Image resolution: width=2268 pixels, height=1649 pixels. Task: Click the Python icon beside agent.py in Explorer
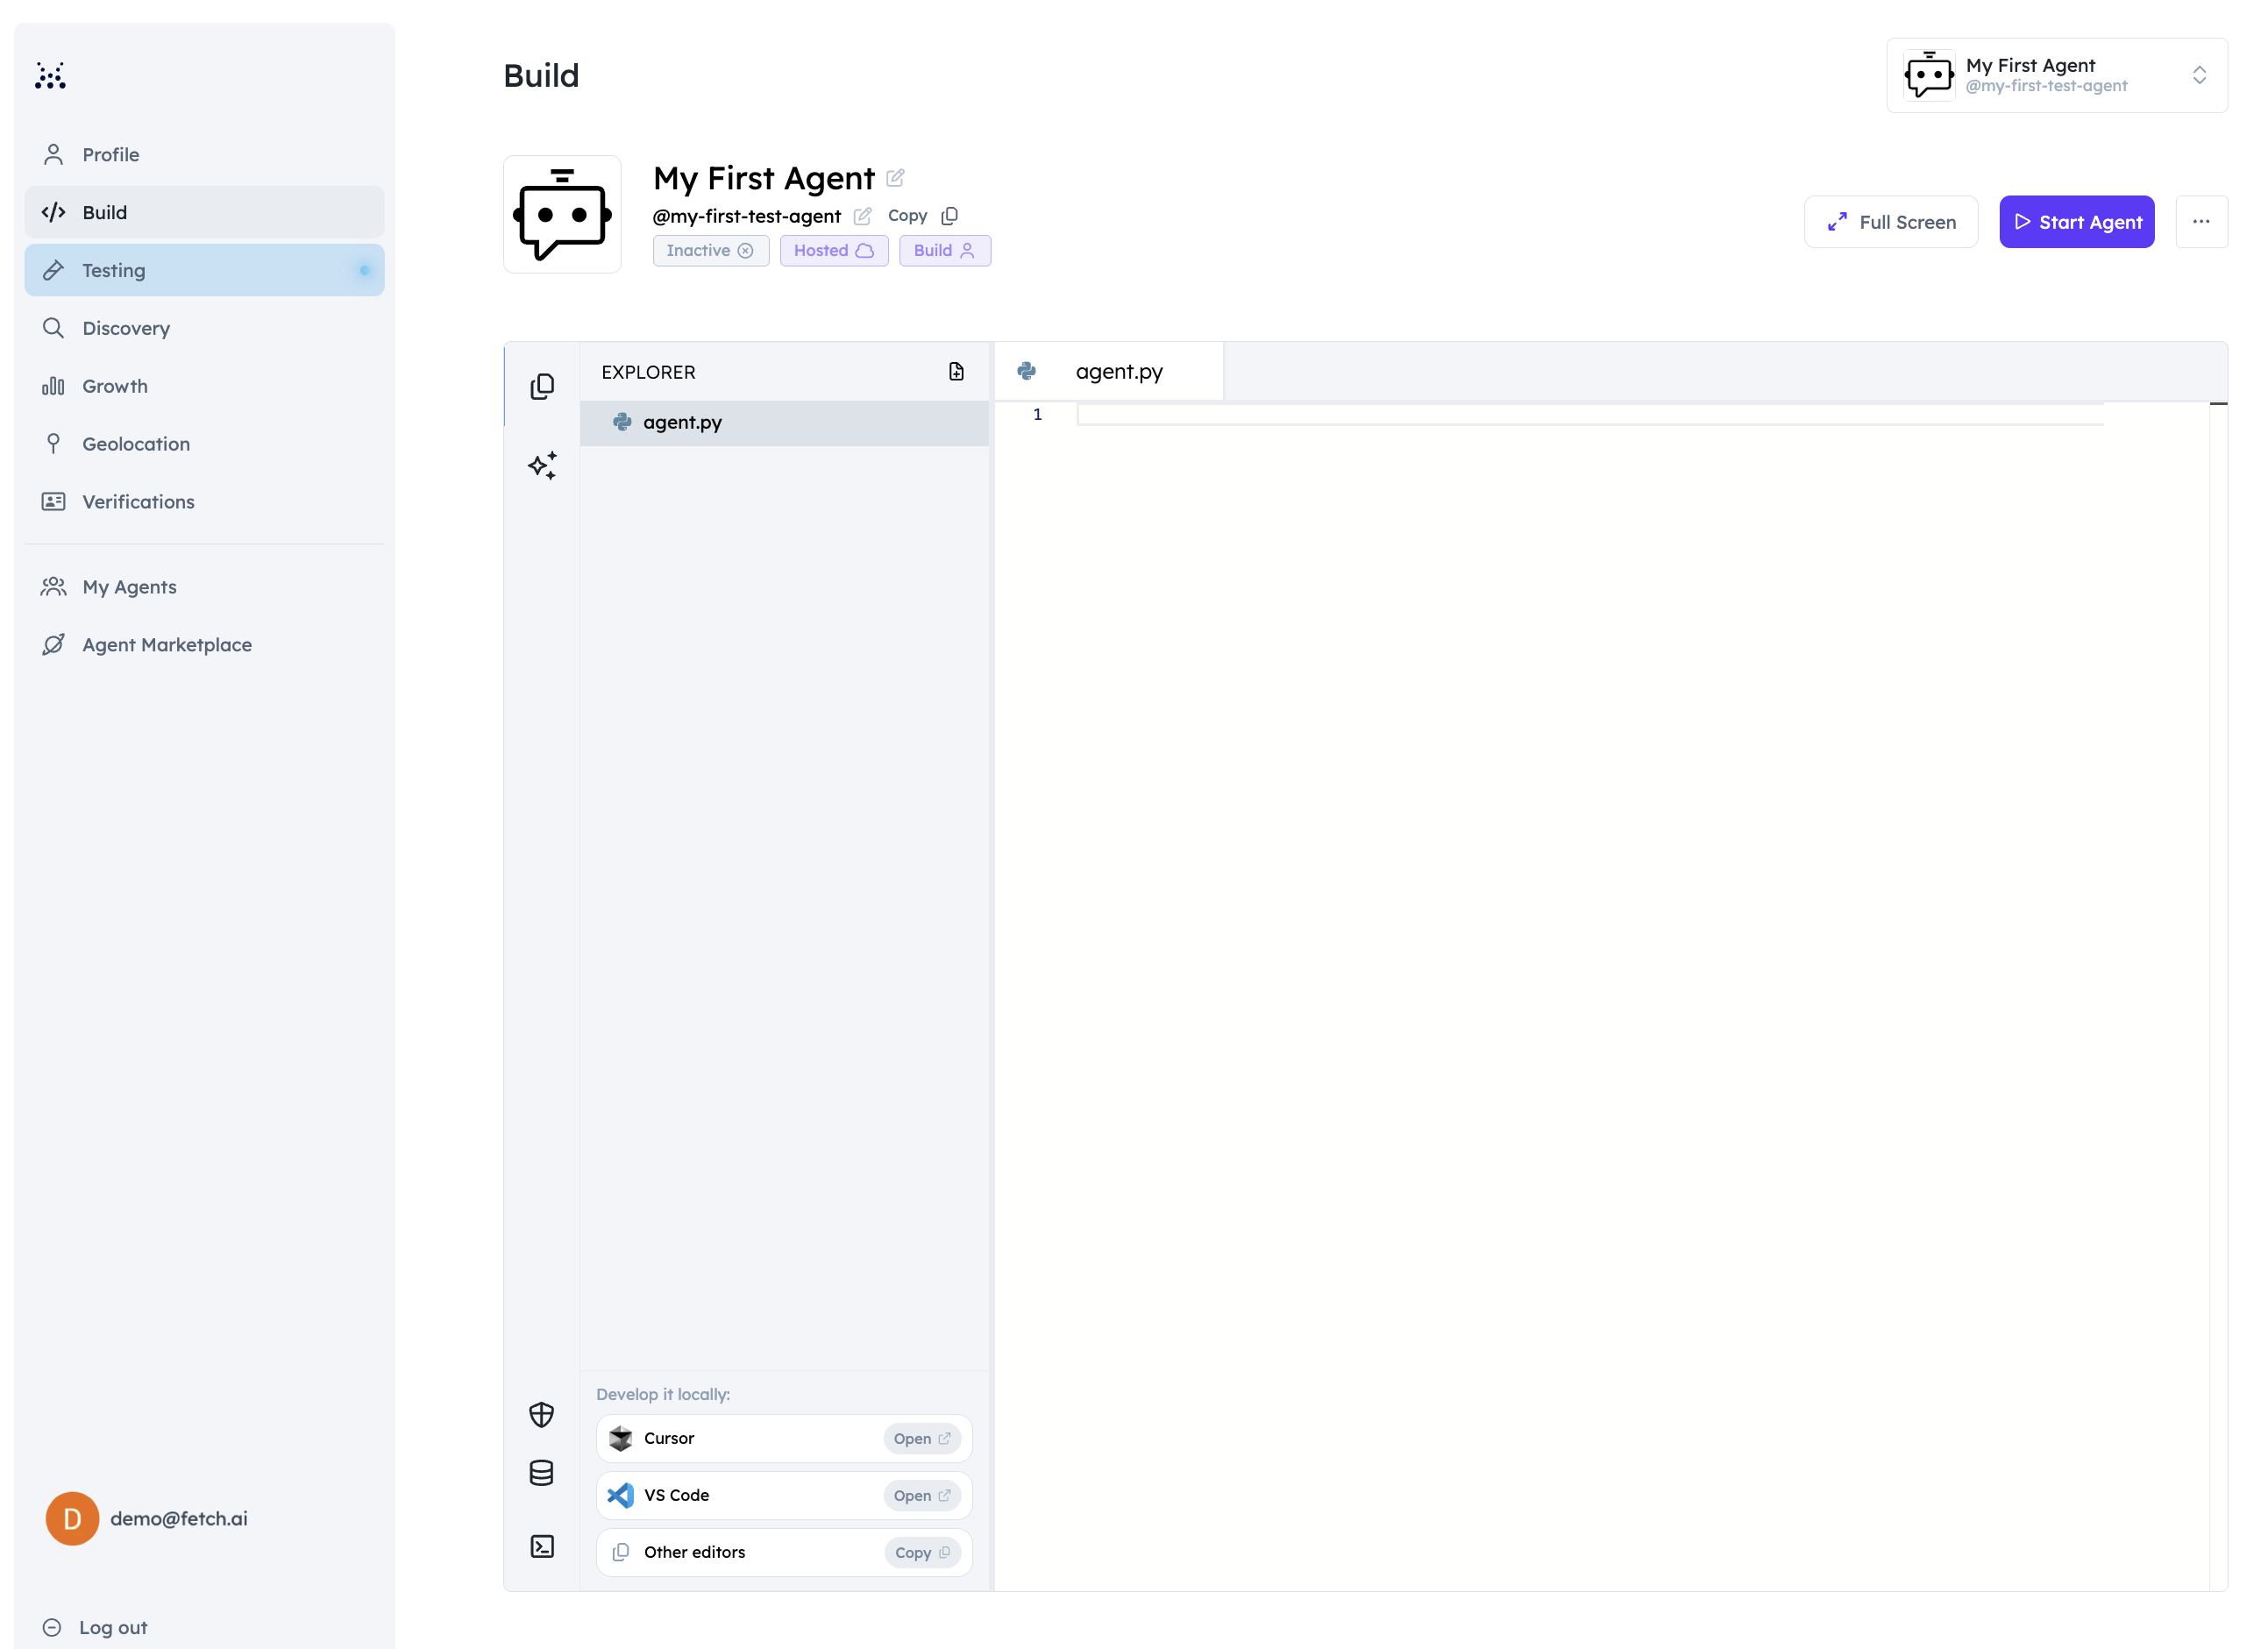click(x=622, y=422)
